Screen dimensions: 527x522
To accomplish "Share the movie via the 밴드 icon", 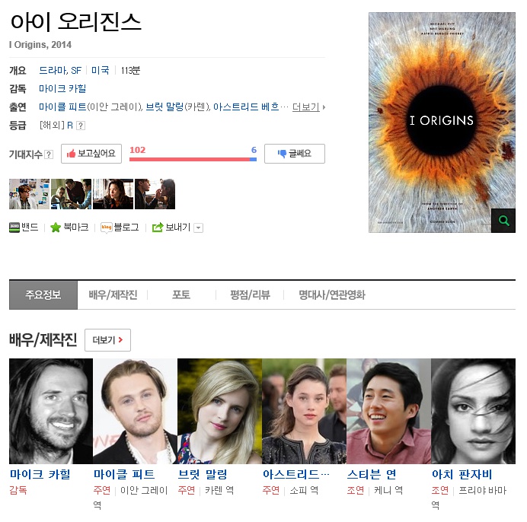I will pos(14,228).
